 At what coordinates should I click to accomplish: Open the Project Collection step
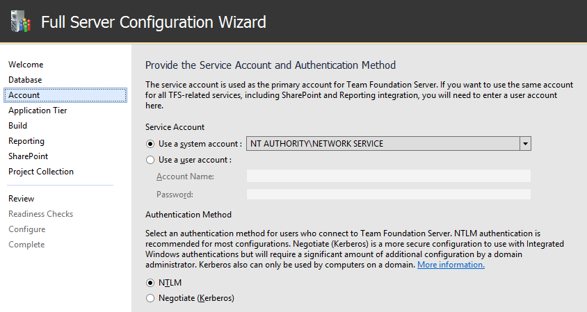tap(41, 172)
